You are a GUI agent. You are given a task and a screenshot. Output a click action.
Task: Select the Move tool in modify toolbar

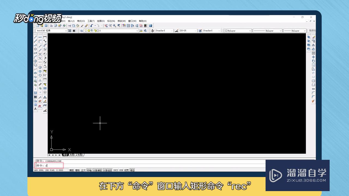point(313,57)
